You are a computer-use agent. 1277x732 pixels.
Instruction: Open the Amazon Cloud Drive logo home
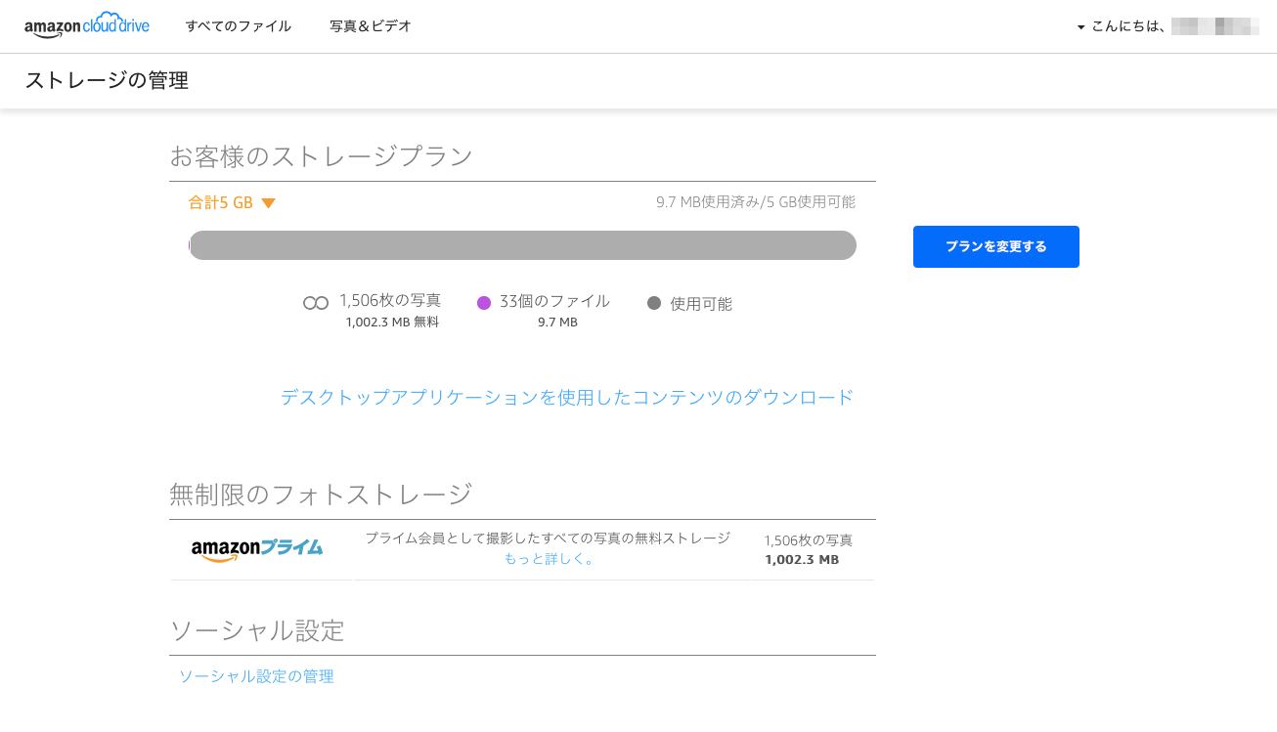tap(87, 25)
